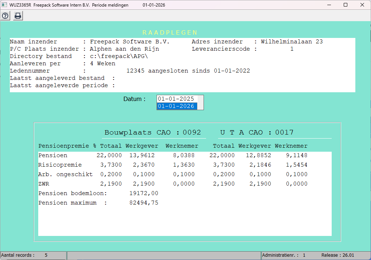Click Pensioen maximum value 82494,75
The image size is (371, 260).
pos(144,203)
